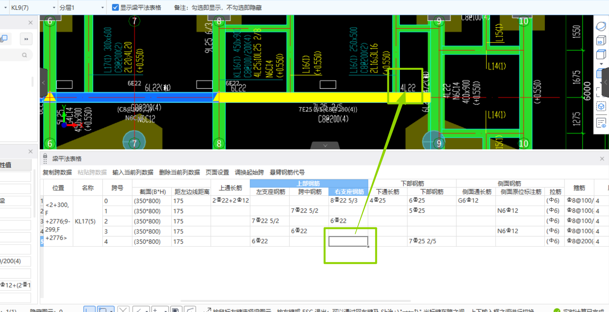Viewport: 609px width, 312px height.
Task: Click the display settings list icon with eye
Action: (601, 123)
